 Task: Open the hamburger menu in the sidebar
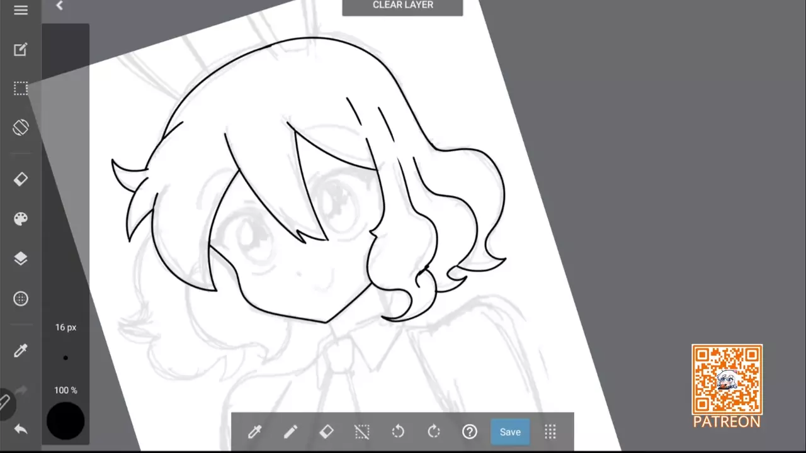(21, 10)
